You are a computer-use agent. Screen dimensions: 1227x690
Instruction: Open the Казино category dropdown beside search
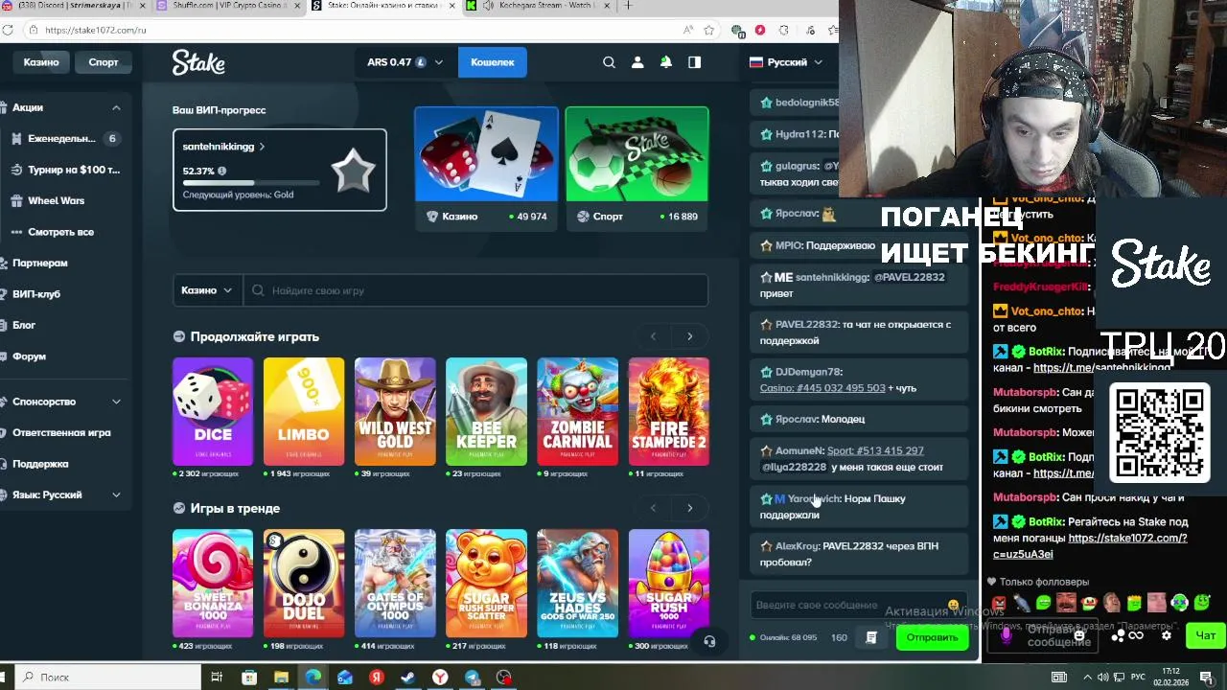pos(207,290)
